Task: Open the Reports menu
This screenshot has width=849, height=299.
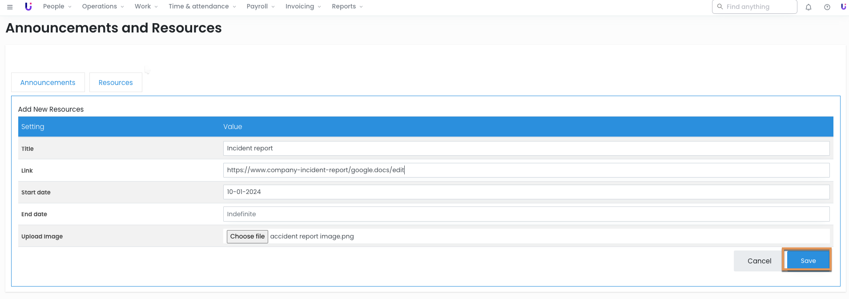Action: tap(347, 7)
